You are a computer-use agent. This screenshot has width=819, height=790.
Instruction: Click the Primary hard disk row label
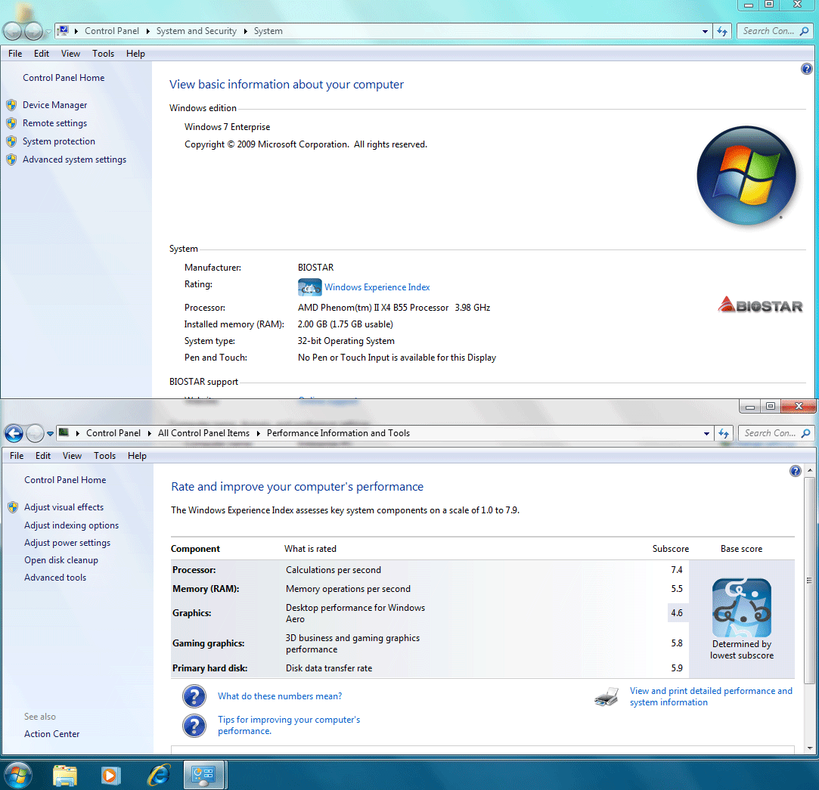210,668
